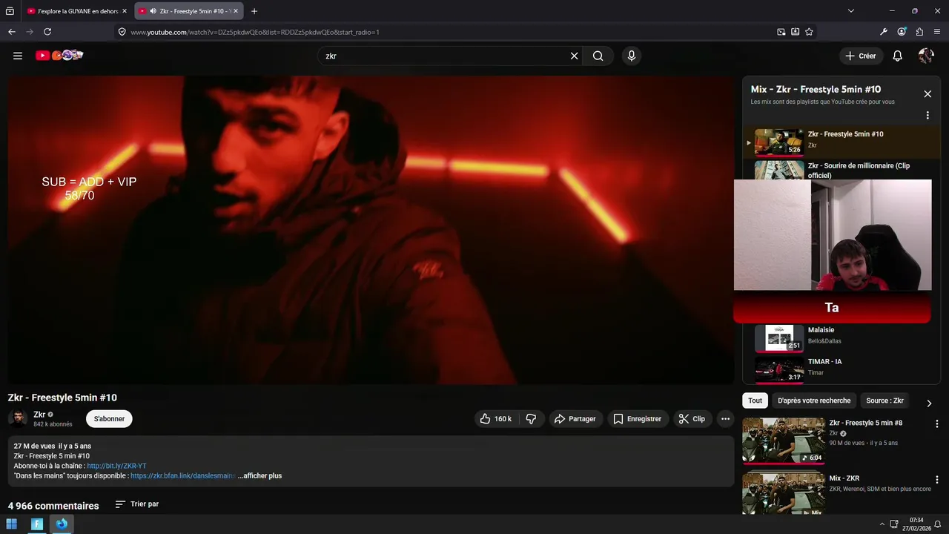Image resolution: width=949 pixels, height=534 pixels.
Task: Go back in the browser
Action: pyautogui.click(x=12, y=32)
